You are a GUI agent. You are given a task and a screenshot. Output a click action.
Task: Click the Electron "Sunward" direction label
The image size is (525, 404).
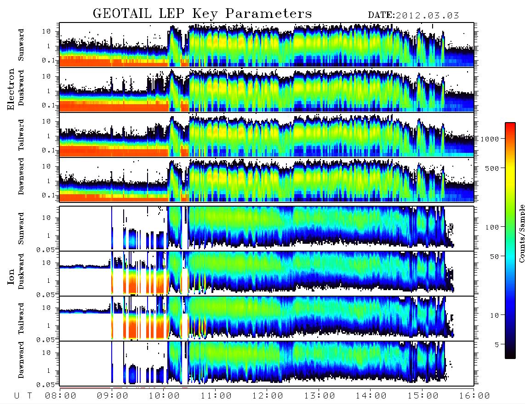pos(21,45)
